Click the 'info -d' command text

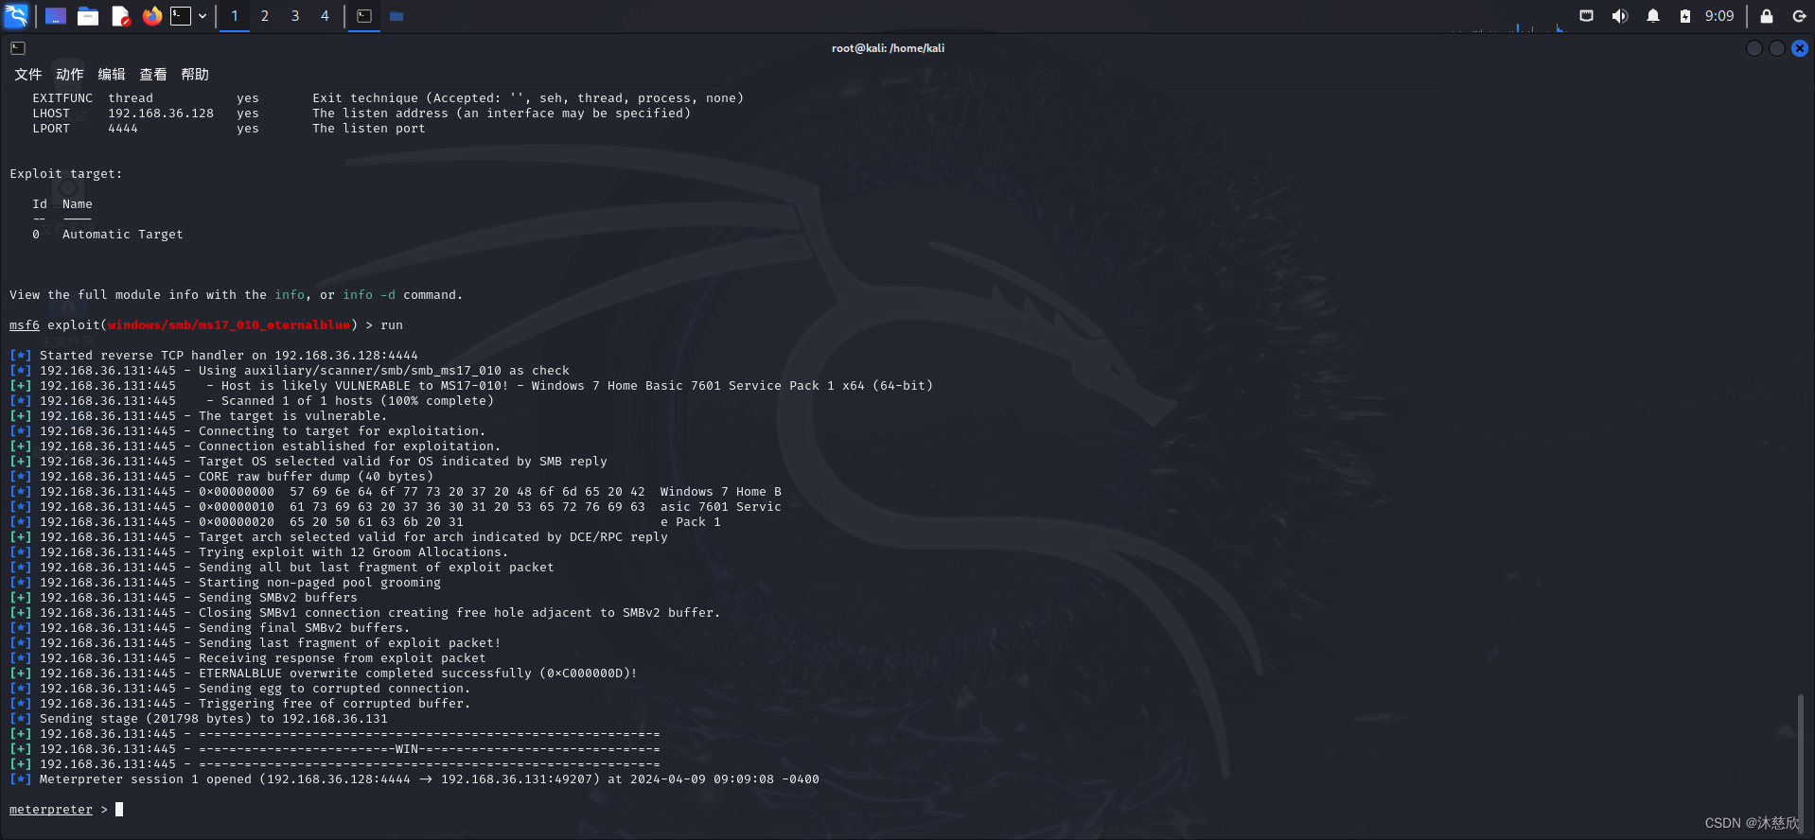tap(369, 295)
